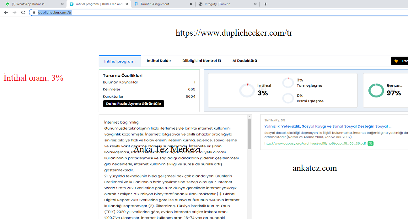Open the cappsy.org PDF via external link icon
Image resolution: width=408 pixels, height=219 pixels.
tap(371, 143)
